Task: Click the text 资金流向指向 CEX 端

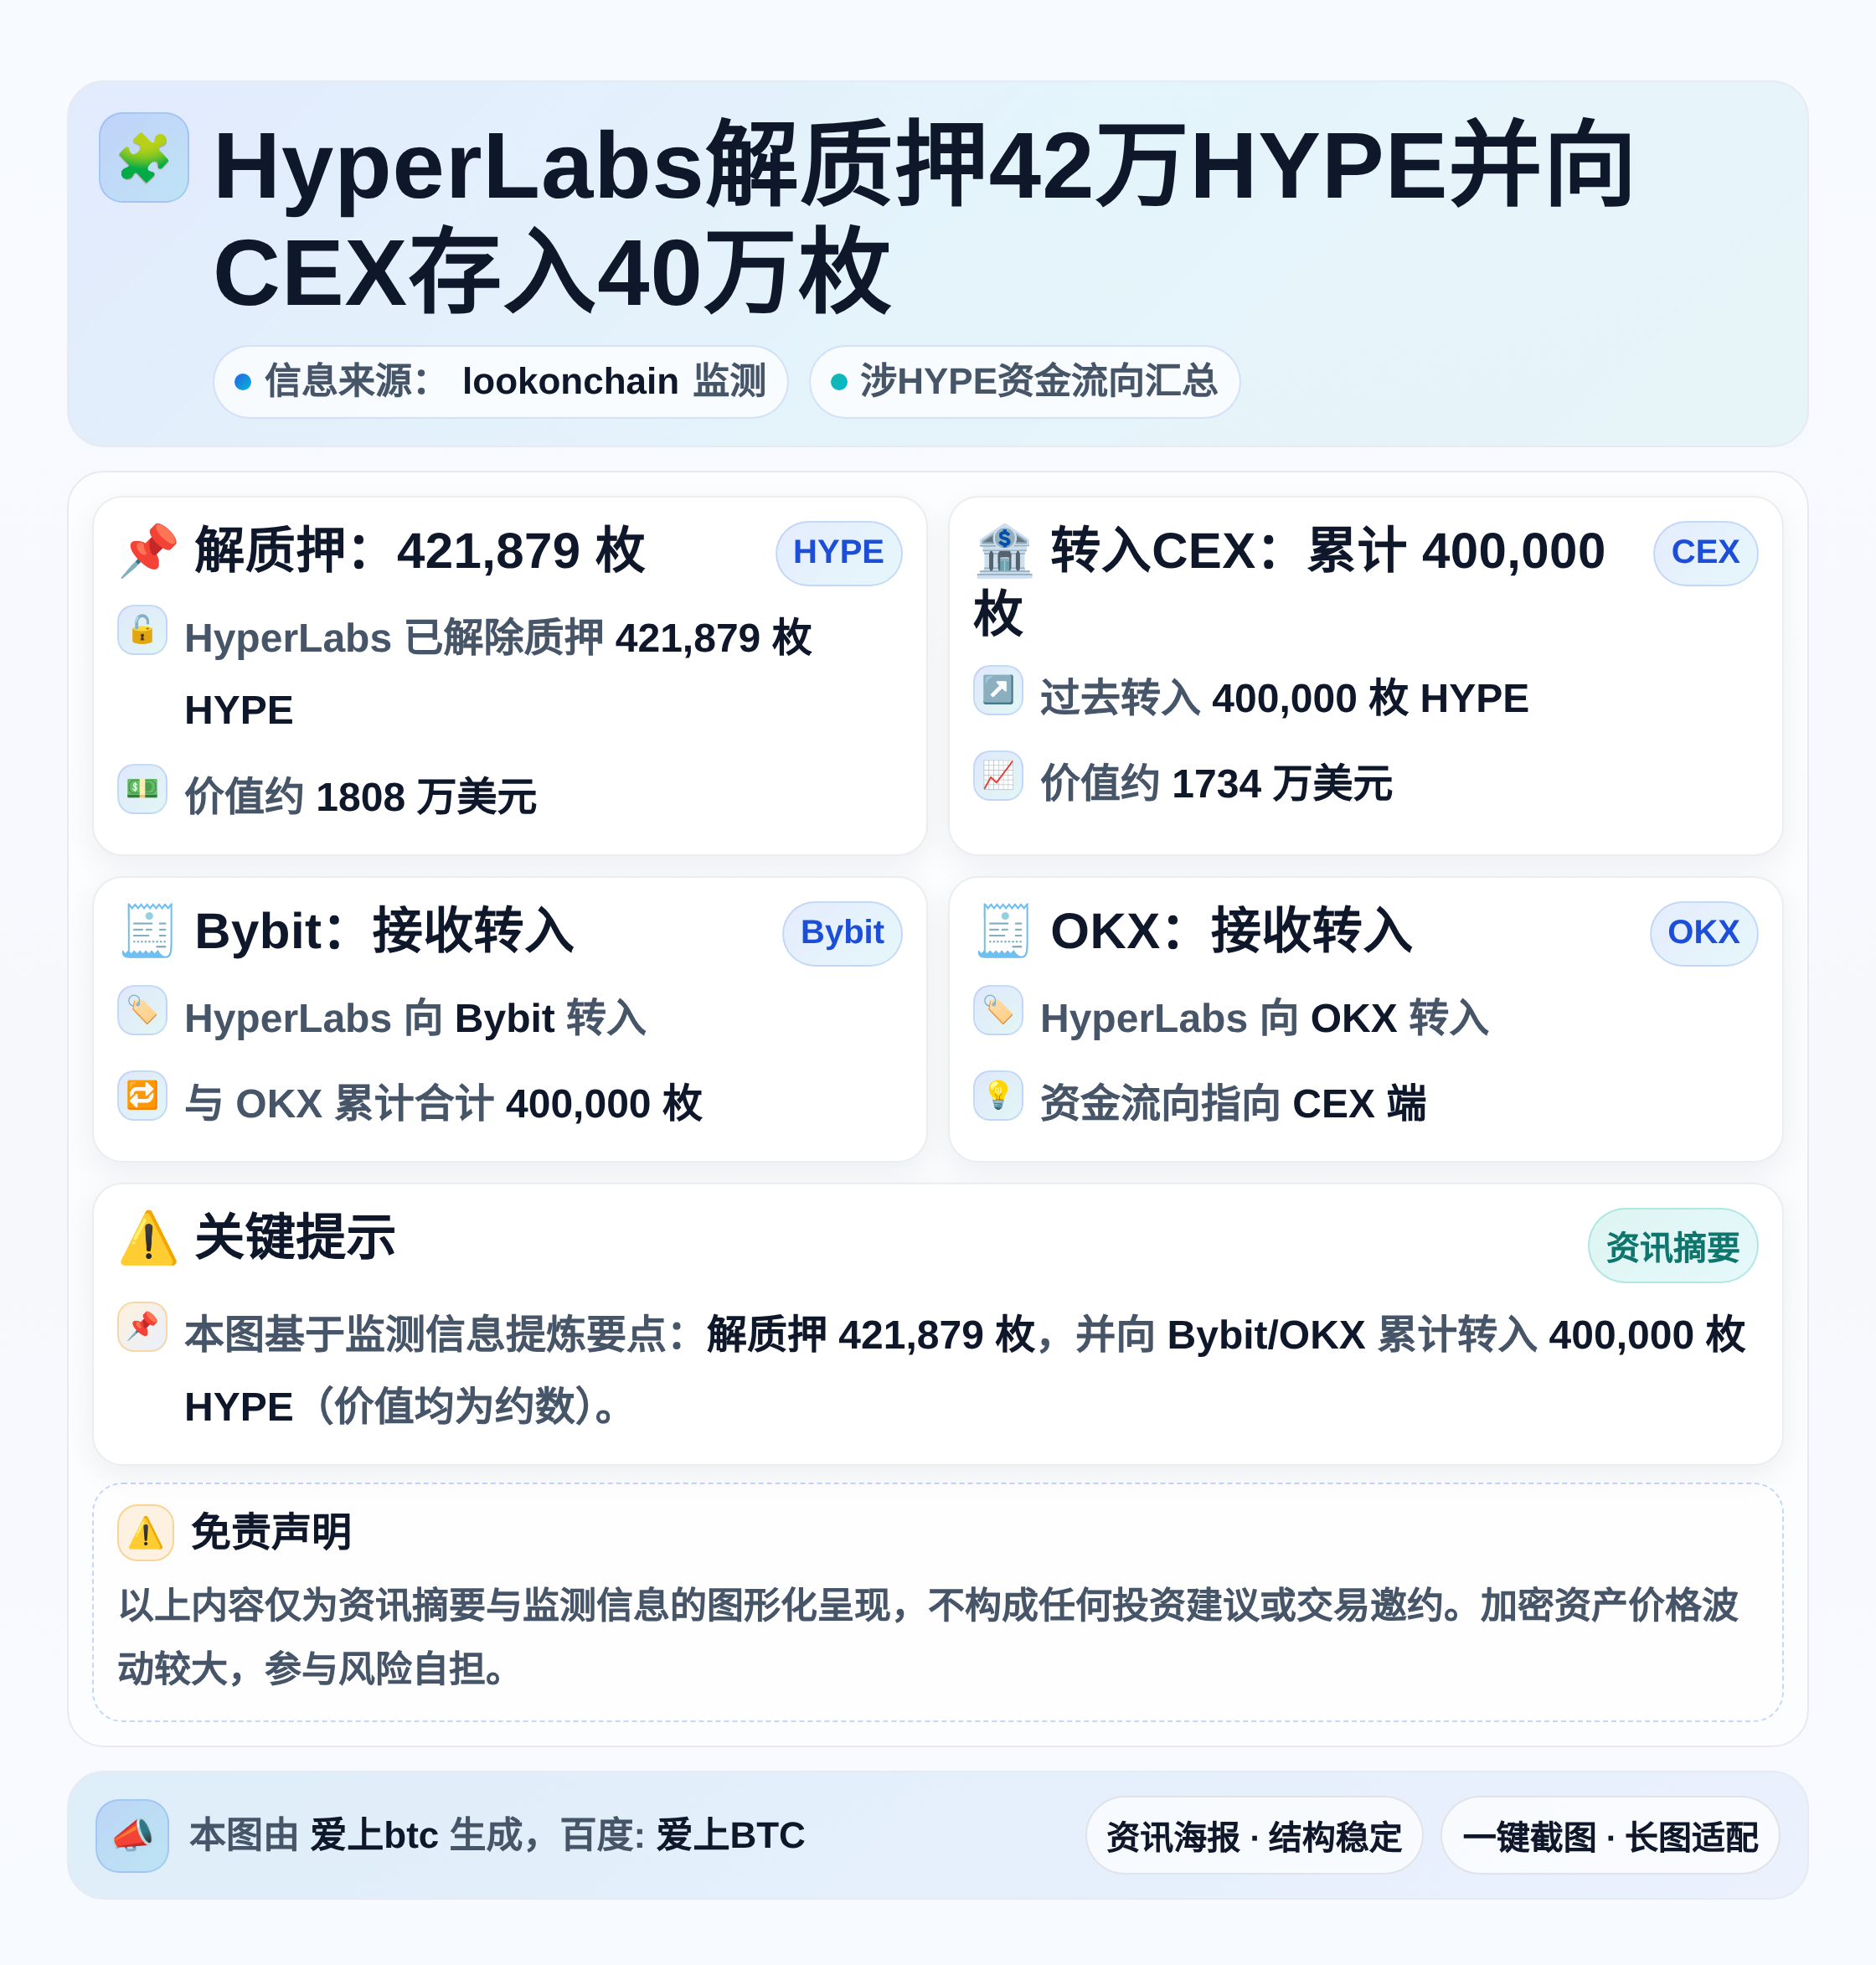Action: (1233, 1103)
